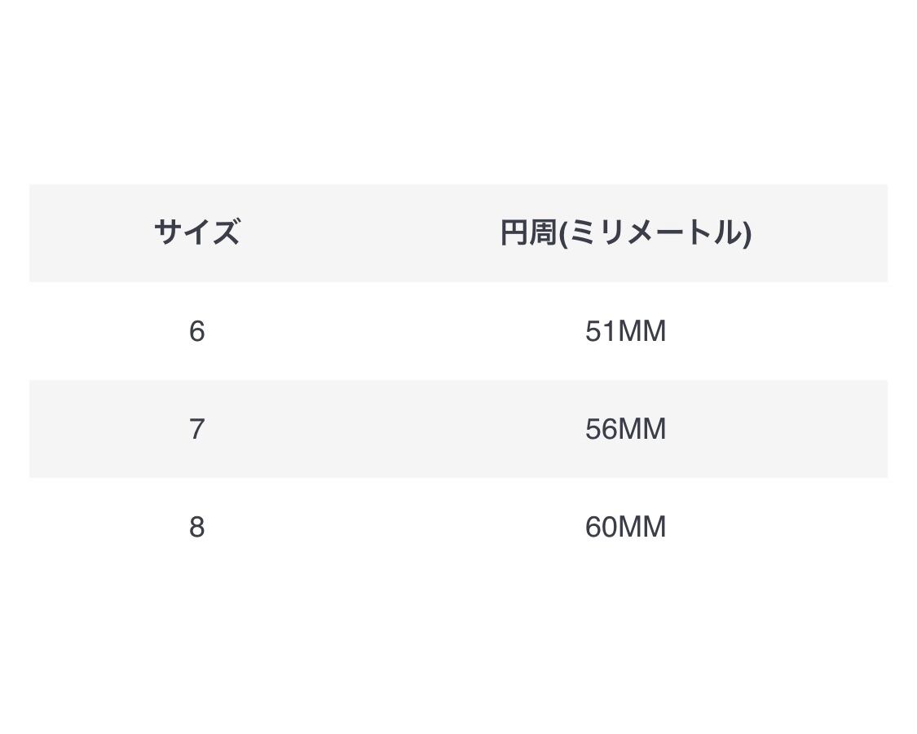Click the 56MM circumference value
The height and width of the screenshot is (734, 917).
[x=625, y=429]
